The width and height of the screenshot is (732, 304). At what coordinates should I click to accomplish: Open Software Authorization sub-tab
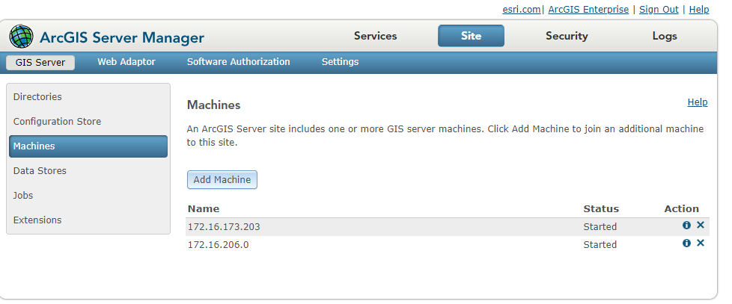pos(239,61)
